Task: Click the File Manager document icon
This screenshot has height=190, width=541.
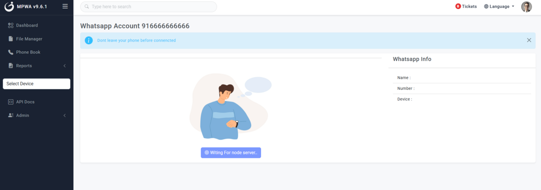Action: (11, 39)
